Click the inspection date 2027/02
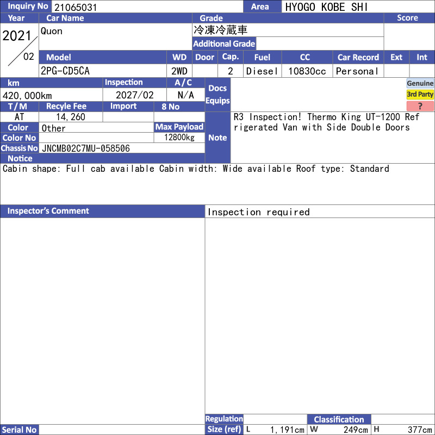The image size is (435, 435). click(134, 95)
